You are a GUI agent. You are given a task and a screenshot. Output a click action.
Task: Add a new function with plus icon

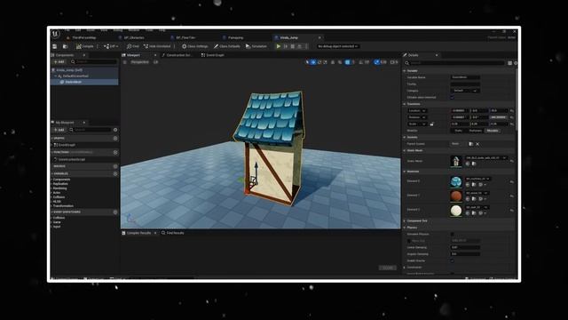pos(115,152)
